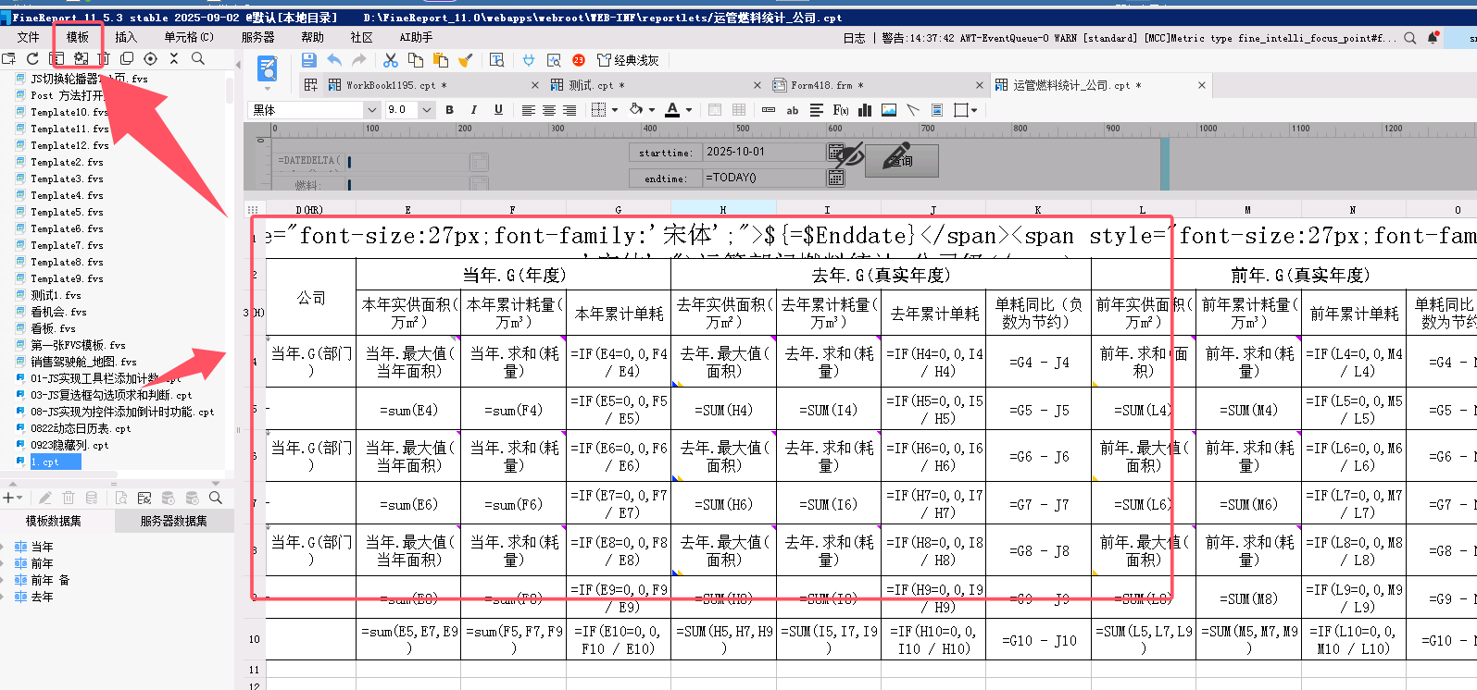Select the Format Painter brush icon
Screen dimensions: 1477x690
(466, 60)
